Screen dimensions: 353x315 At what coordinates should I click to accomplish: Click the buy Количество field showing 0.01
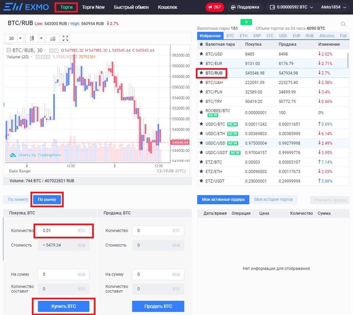coord(63,231)
